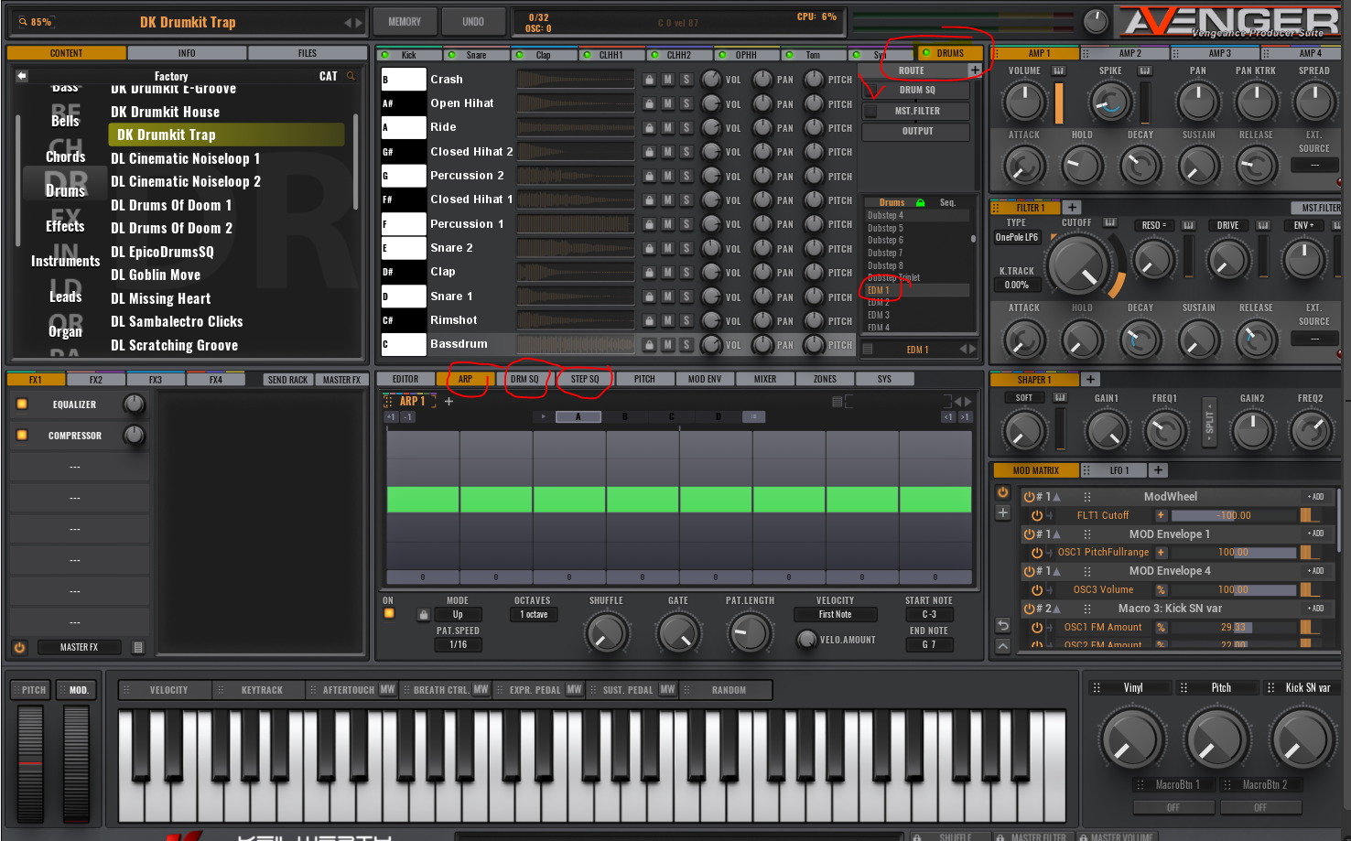Click the search magnifier next to CAT

[x=350, y=76]
